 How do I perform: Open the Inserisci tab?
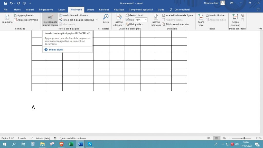[30, 9]
